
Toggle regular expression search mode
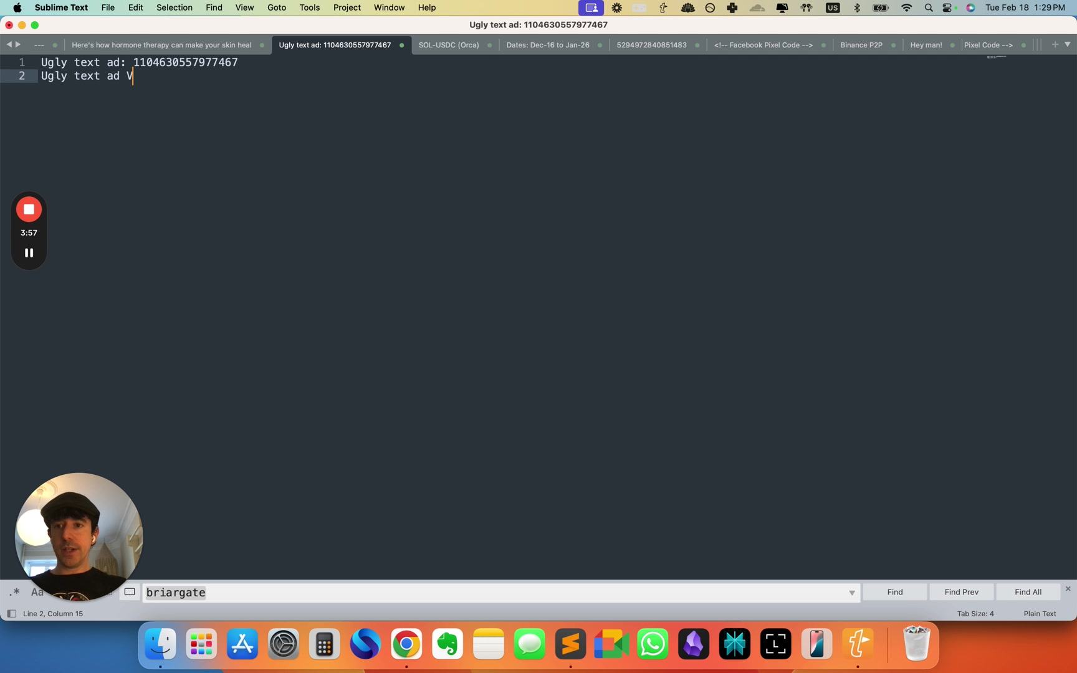14,592
